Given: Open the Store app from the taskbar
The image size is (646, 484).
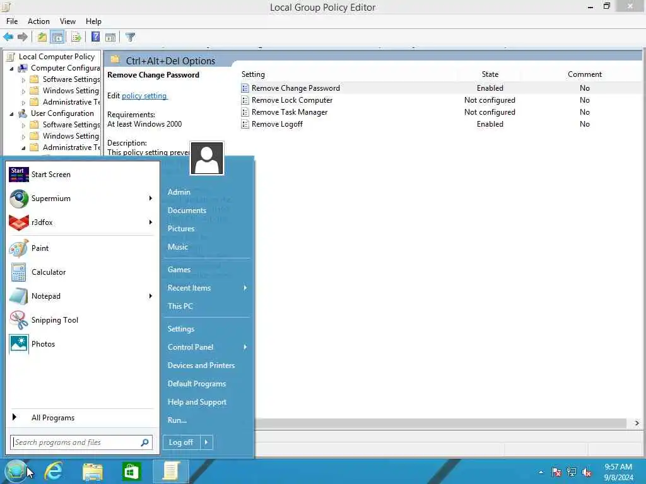Looking at the screenshot, I should click(131, 471).
